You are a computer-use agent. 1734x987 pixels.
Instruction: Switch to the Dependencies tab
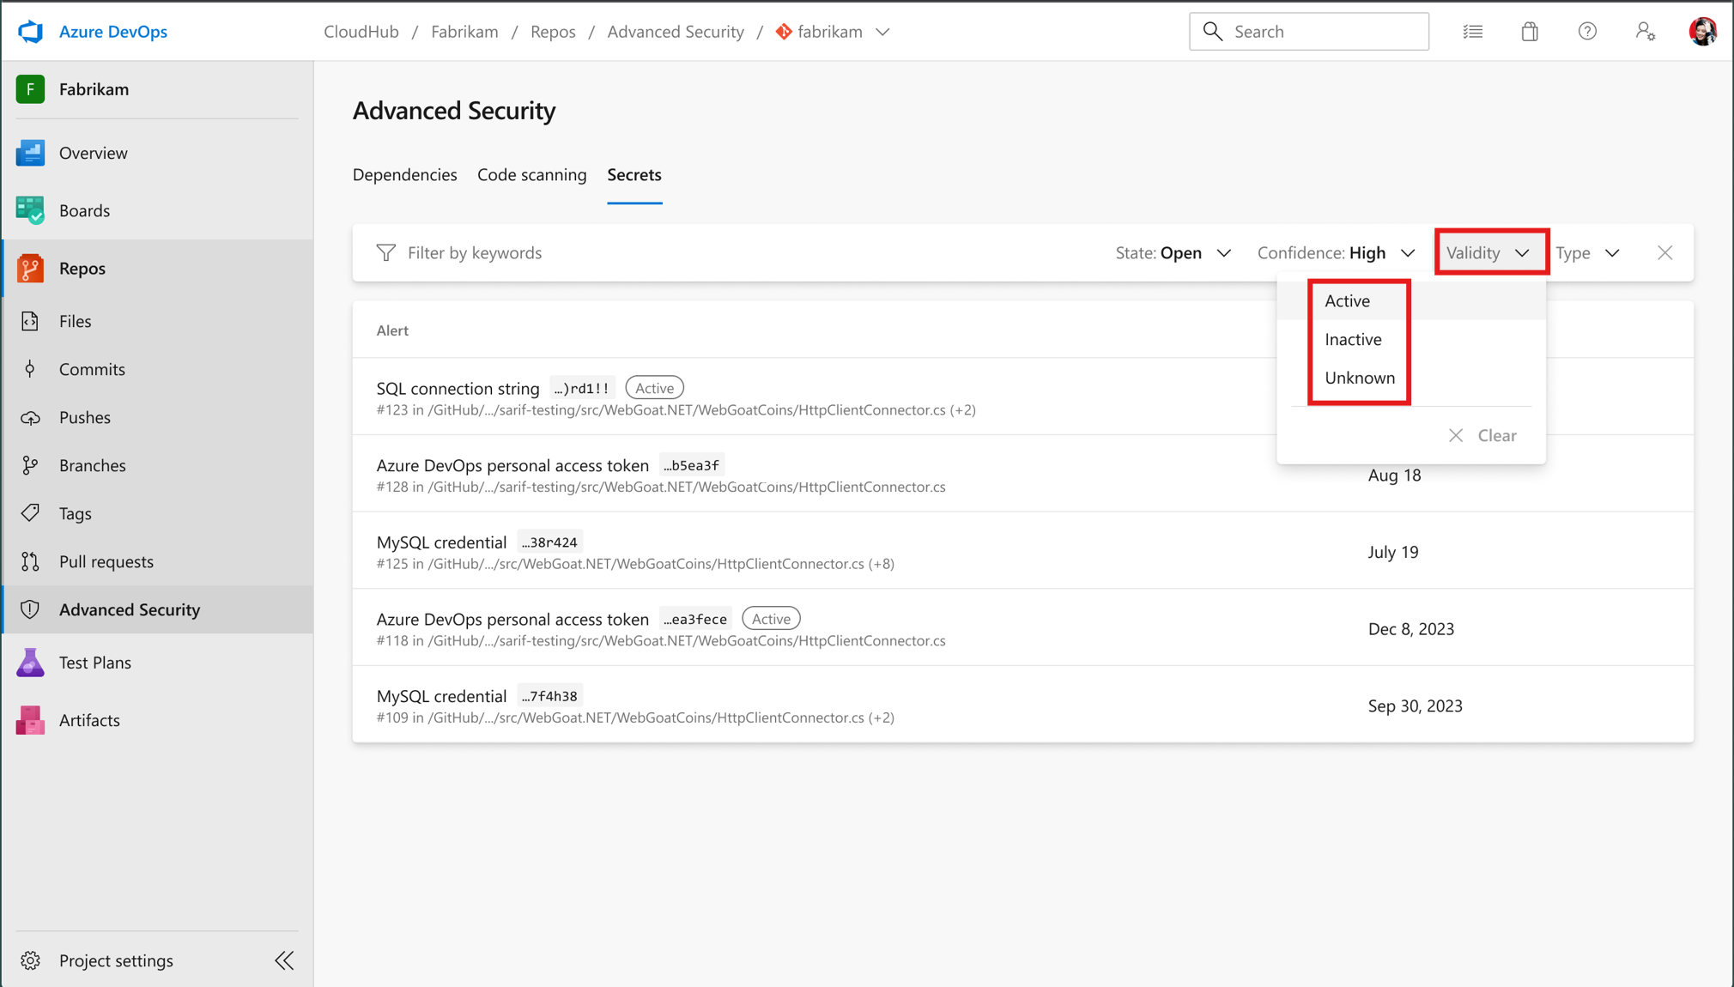coord(405,175)
